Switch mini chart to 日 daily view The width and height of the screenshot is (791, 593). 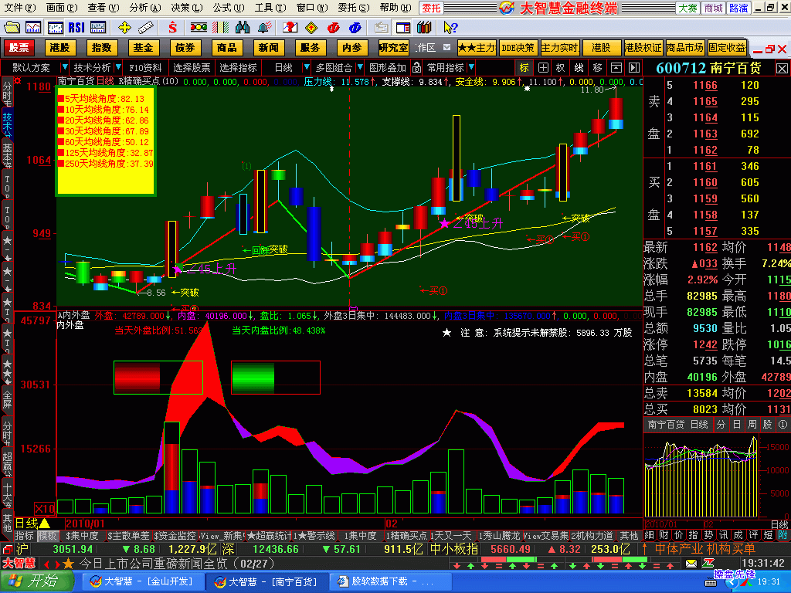tap(736, 425)
